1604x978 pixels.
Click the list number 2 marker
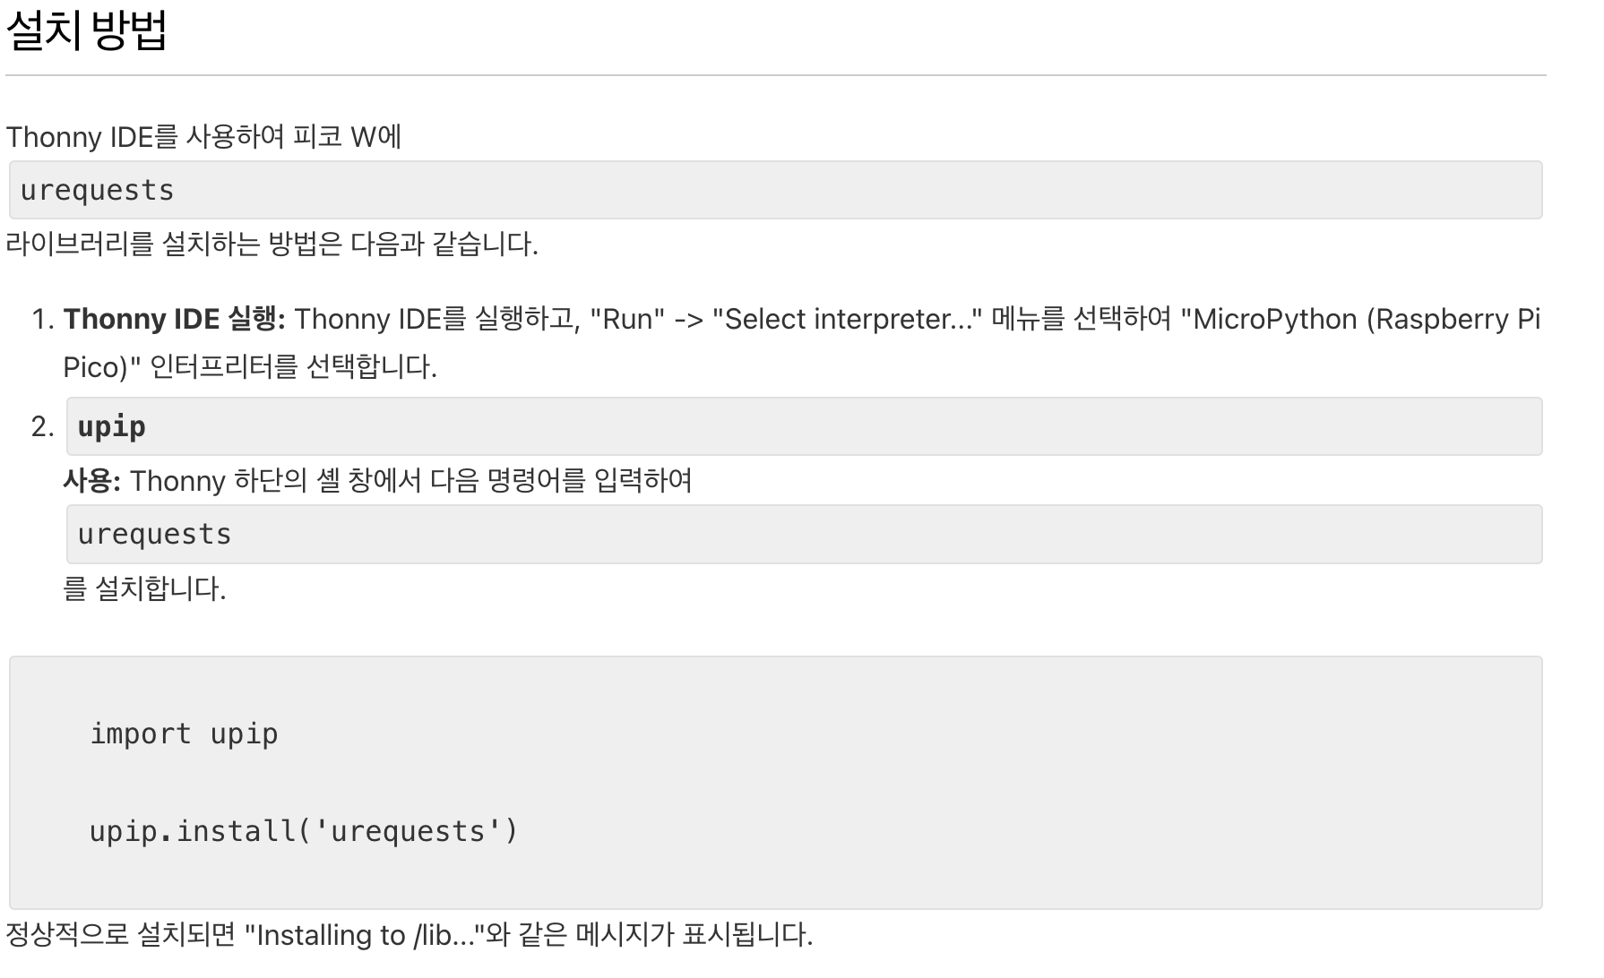[43, 426]
